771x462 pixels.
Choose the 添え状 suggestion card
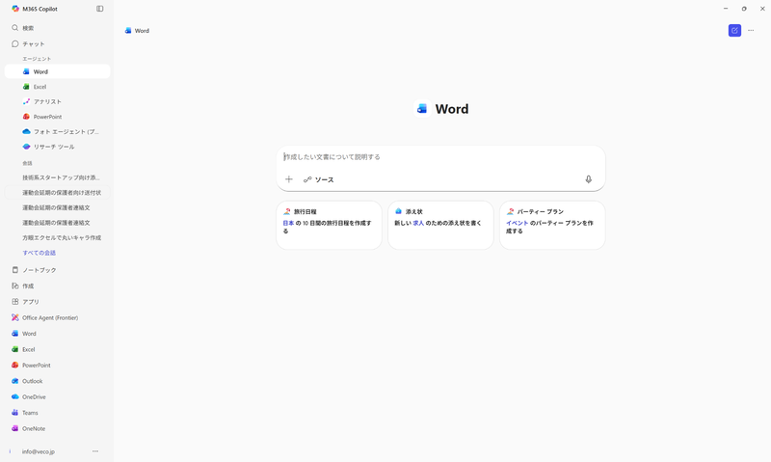(x=440, y=225)
